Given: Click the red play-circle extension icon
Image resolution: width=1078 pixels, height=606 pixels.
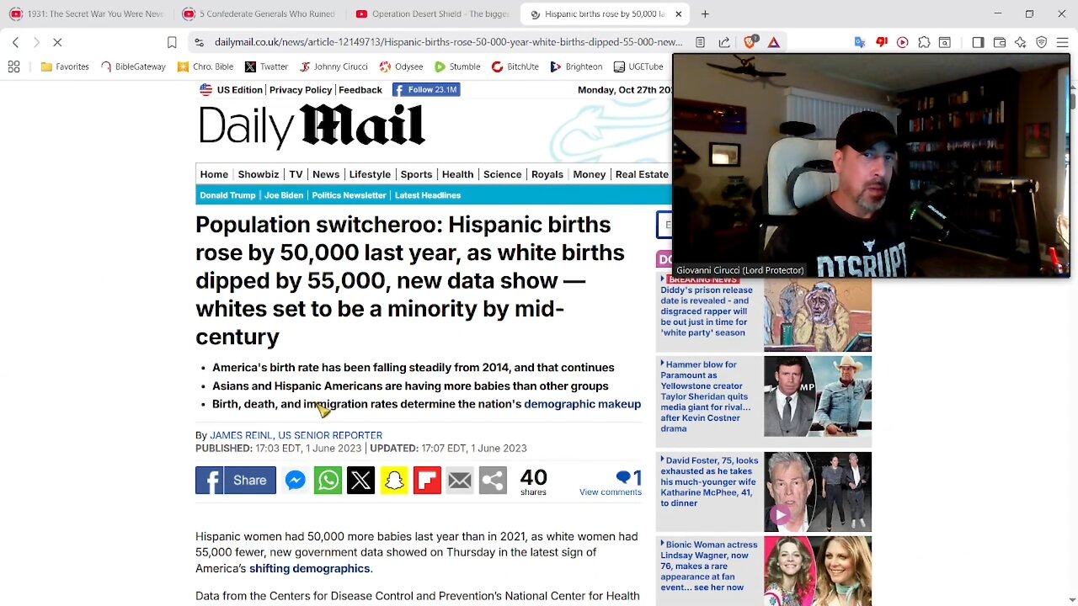Looking at the screenshot, I should click(x=903, y=42).
